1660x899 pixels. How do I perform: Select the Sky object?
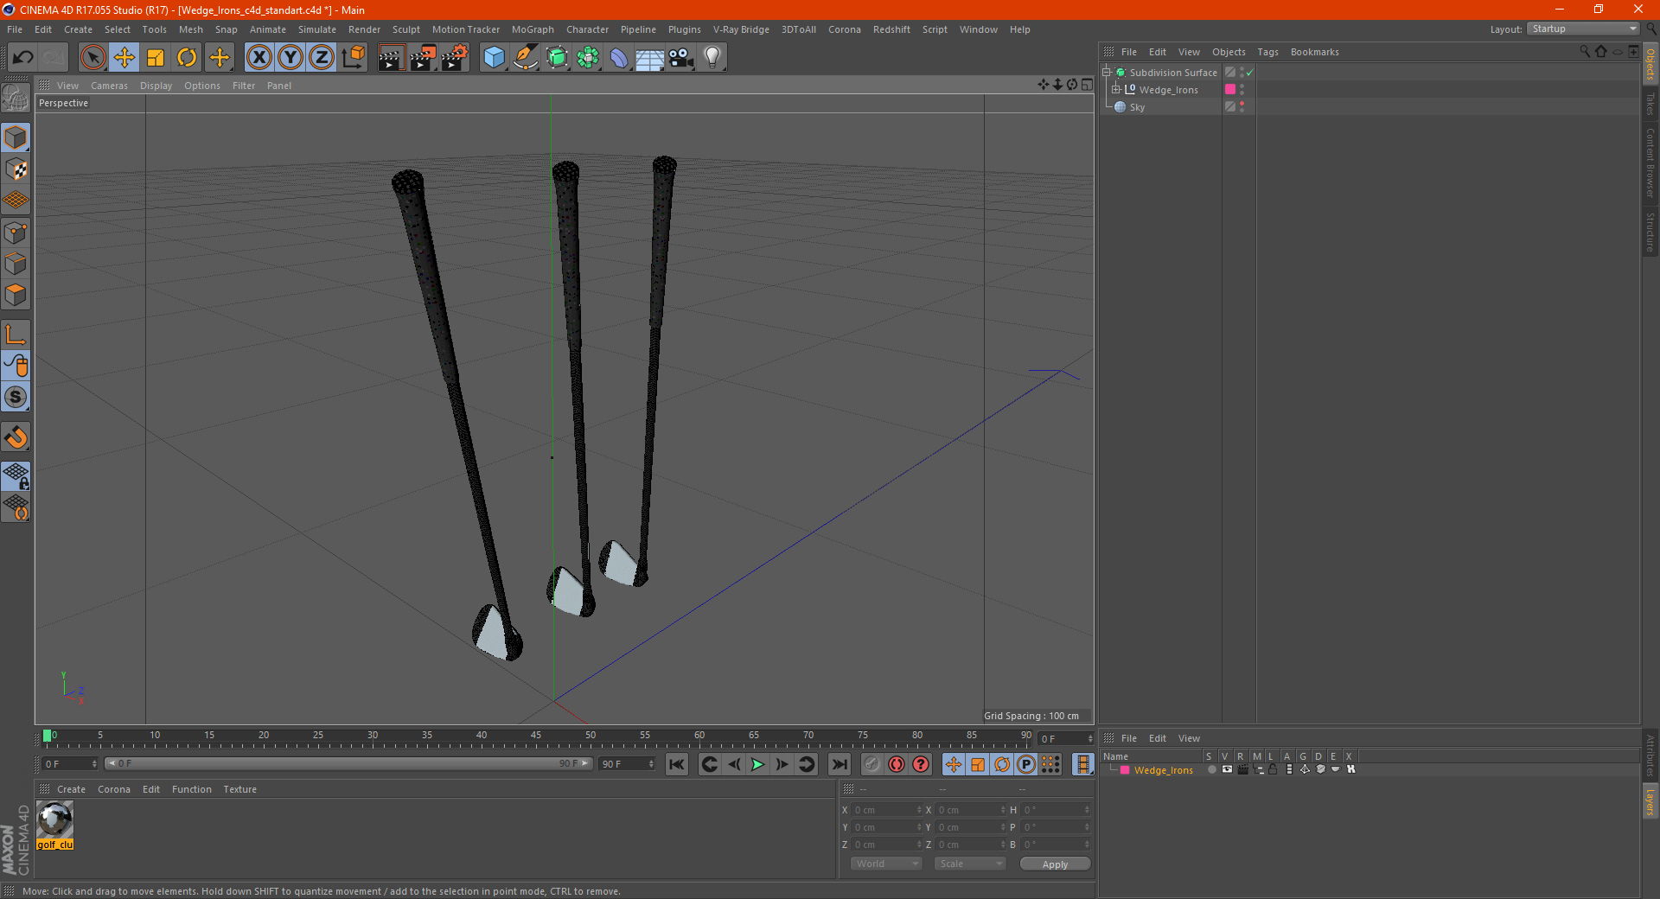[x=1137, y=107]
